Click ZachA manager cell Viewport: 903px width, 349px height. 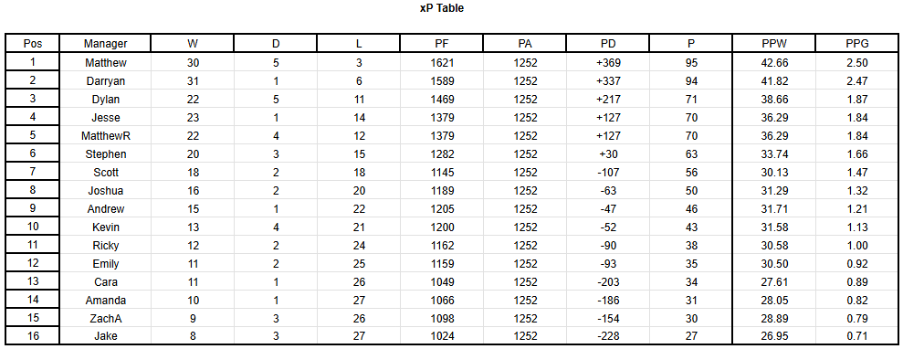105,318
